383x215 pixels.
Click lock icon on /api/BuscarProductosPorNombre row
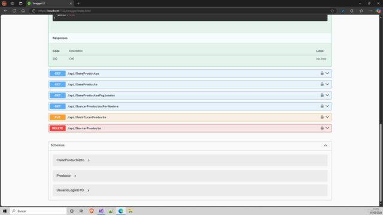[322, 106]
